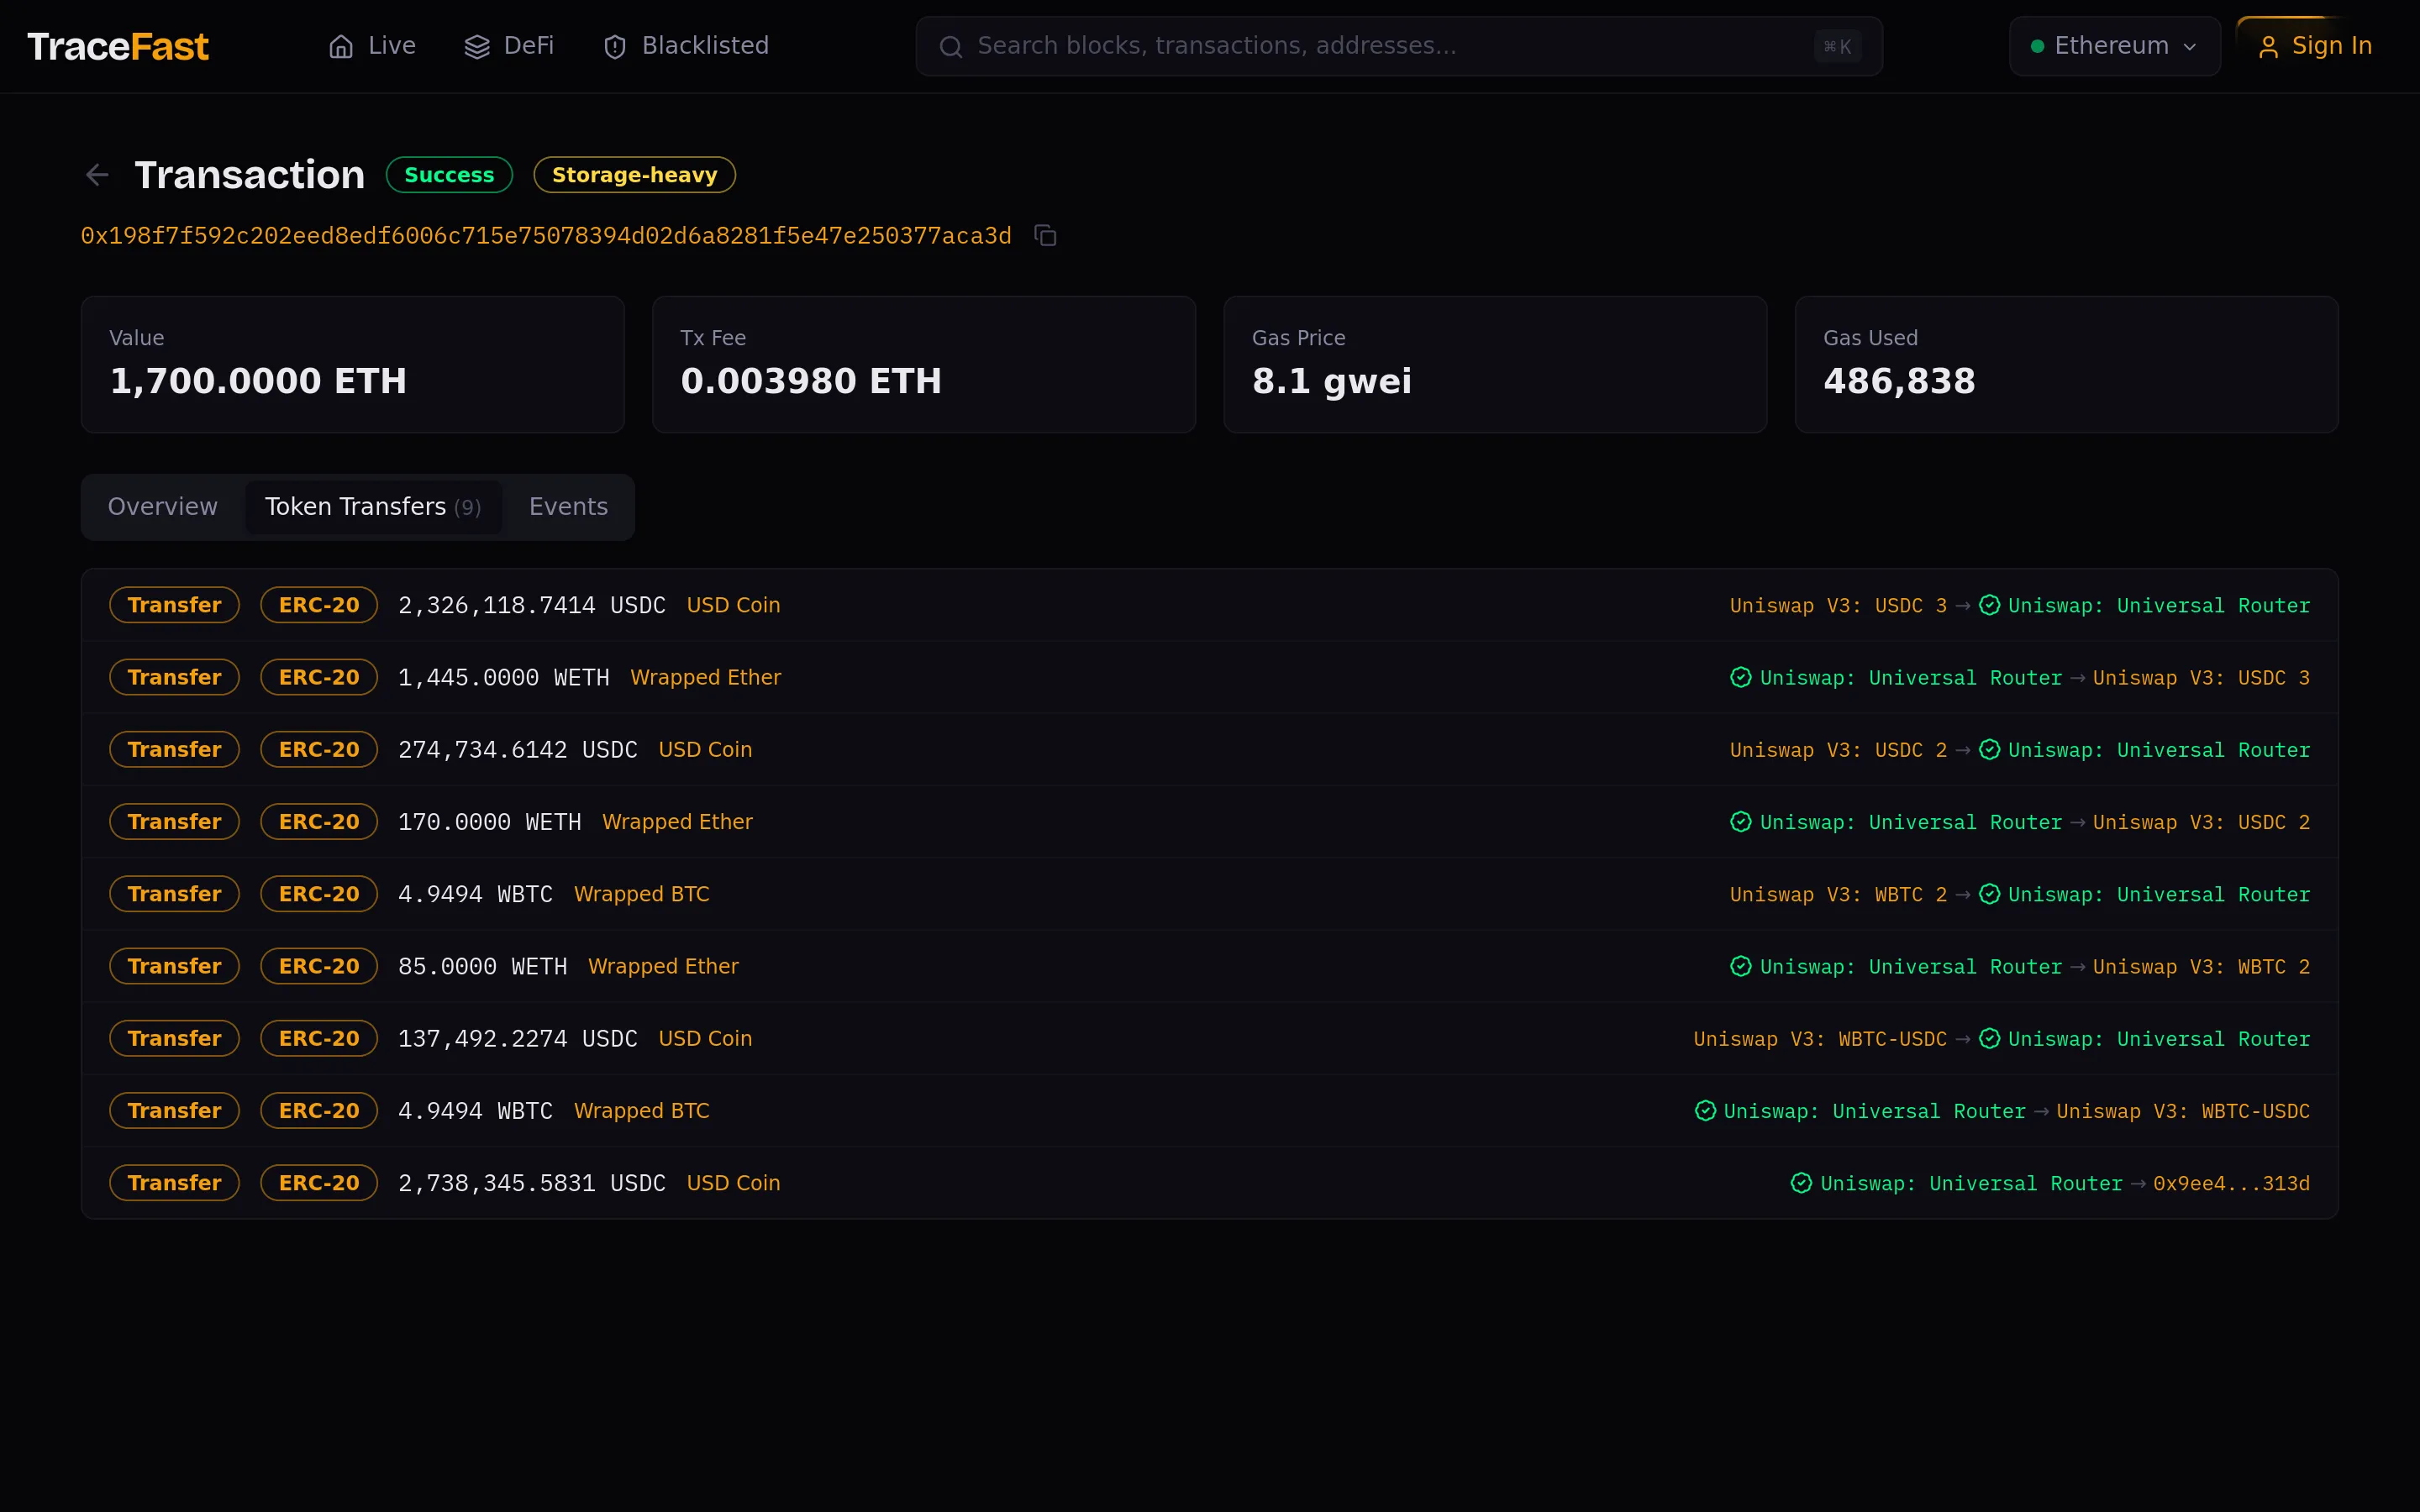Open Uniswap V3: WBTC 2 recipient in 85.0000 WETH row
This screenshot has width=2420, height=1512.
point(2201,966)
